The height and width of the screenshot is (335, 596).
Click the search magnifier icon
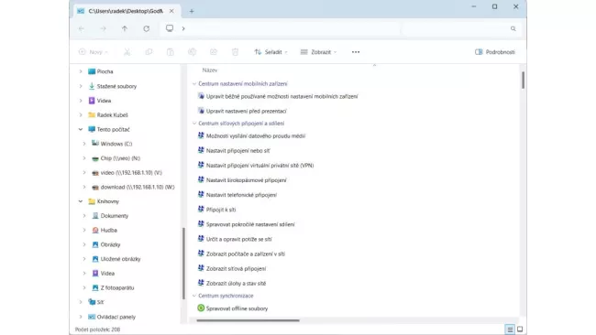point(513,29)
